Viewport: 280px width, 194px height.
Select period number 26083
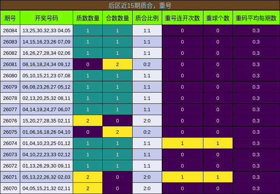point(10,42)
